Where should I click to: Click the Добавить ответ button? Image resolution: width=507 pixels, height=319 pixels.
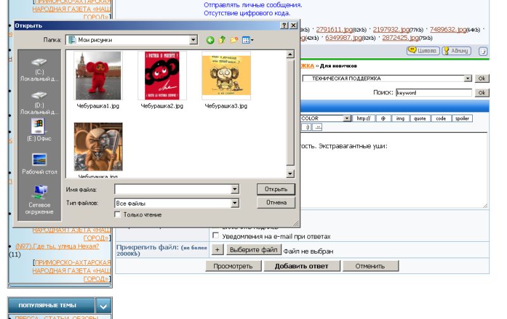tap(302, 266)
